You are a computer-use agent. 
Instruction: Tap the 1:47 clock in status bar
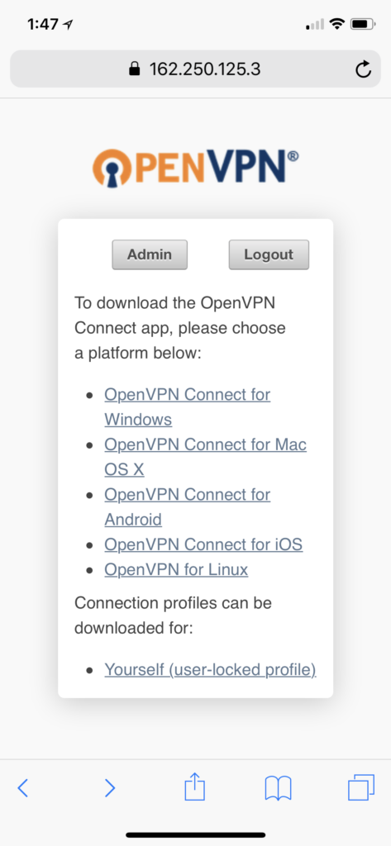(42, 24)
